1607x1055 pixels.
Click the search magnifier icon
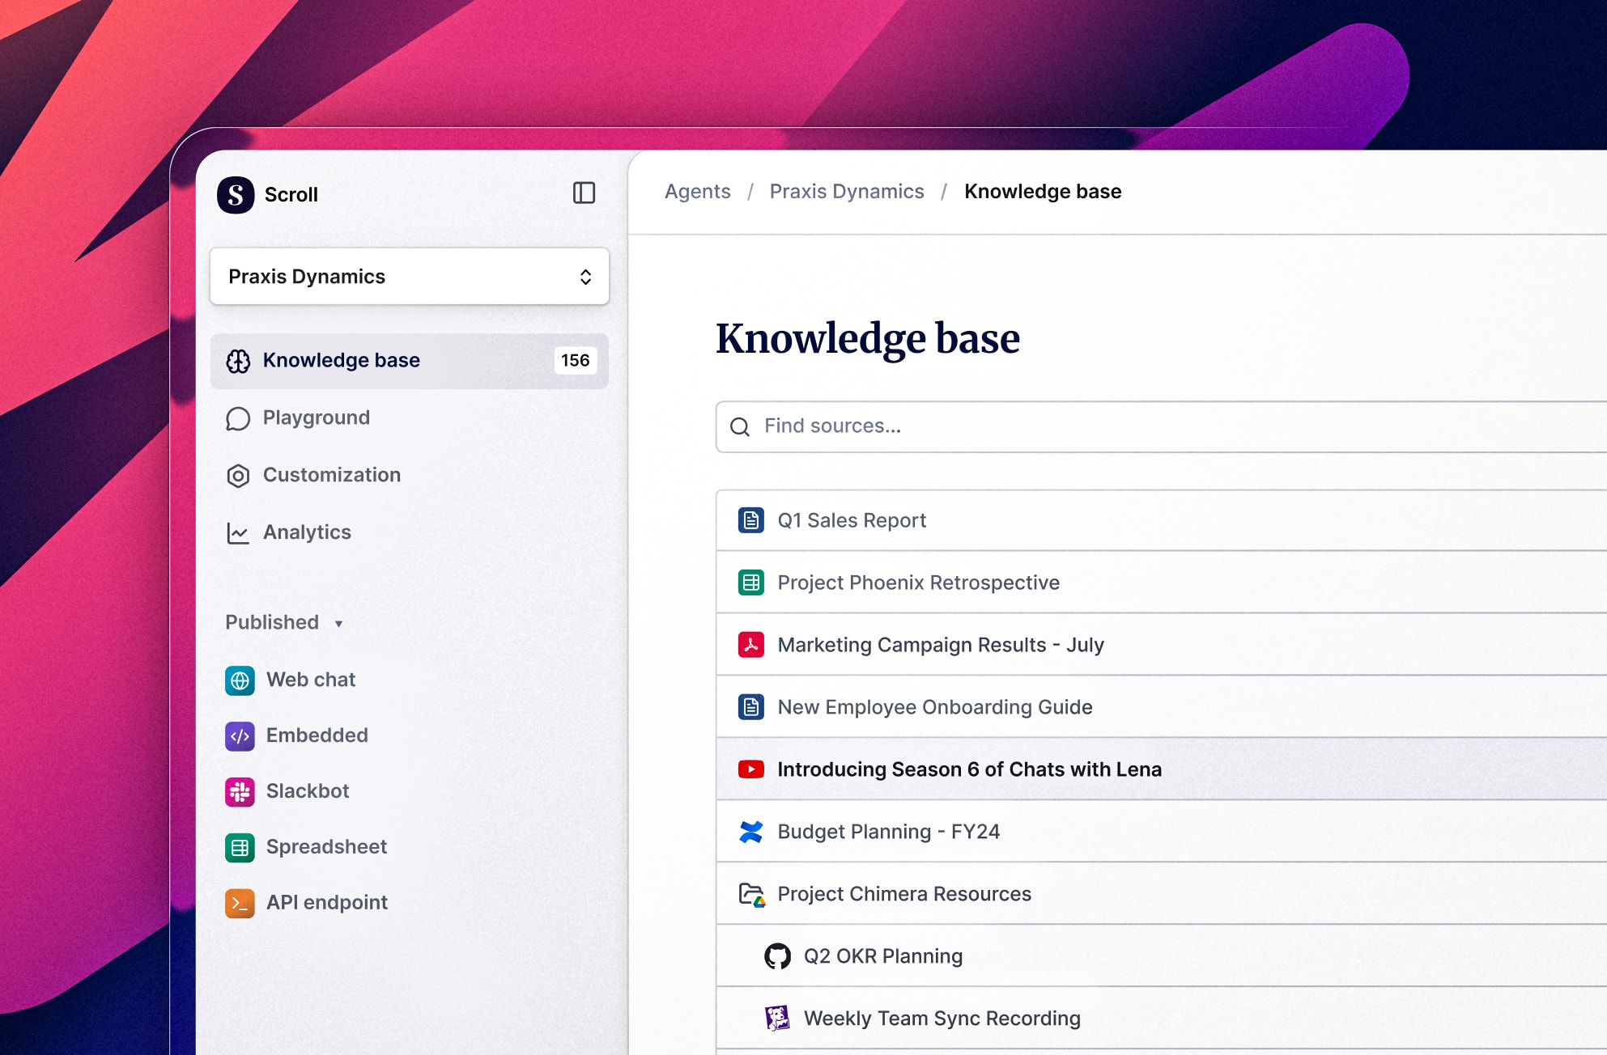(740, 427)
